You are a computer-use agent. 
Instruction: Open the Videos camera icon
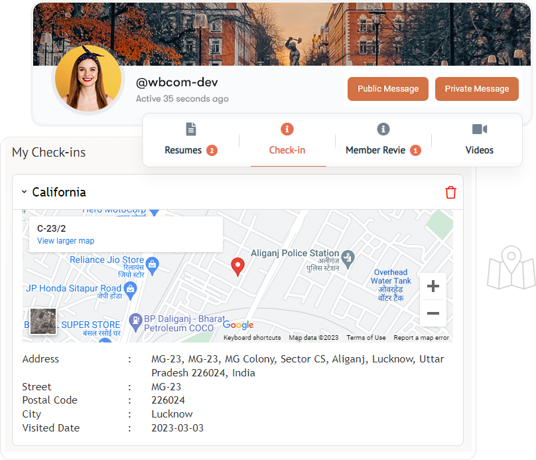pos(480,129)
